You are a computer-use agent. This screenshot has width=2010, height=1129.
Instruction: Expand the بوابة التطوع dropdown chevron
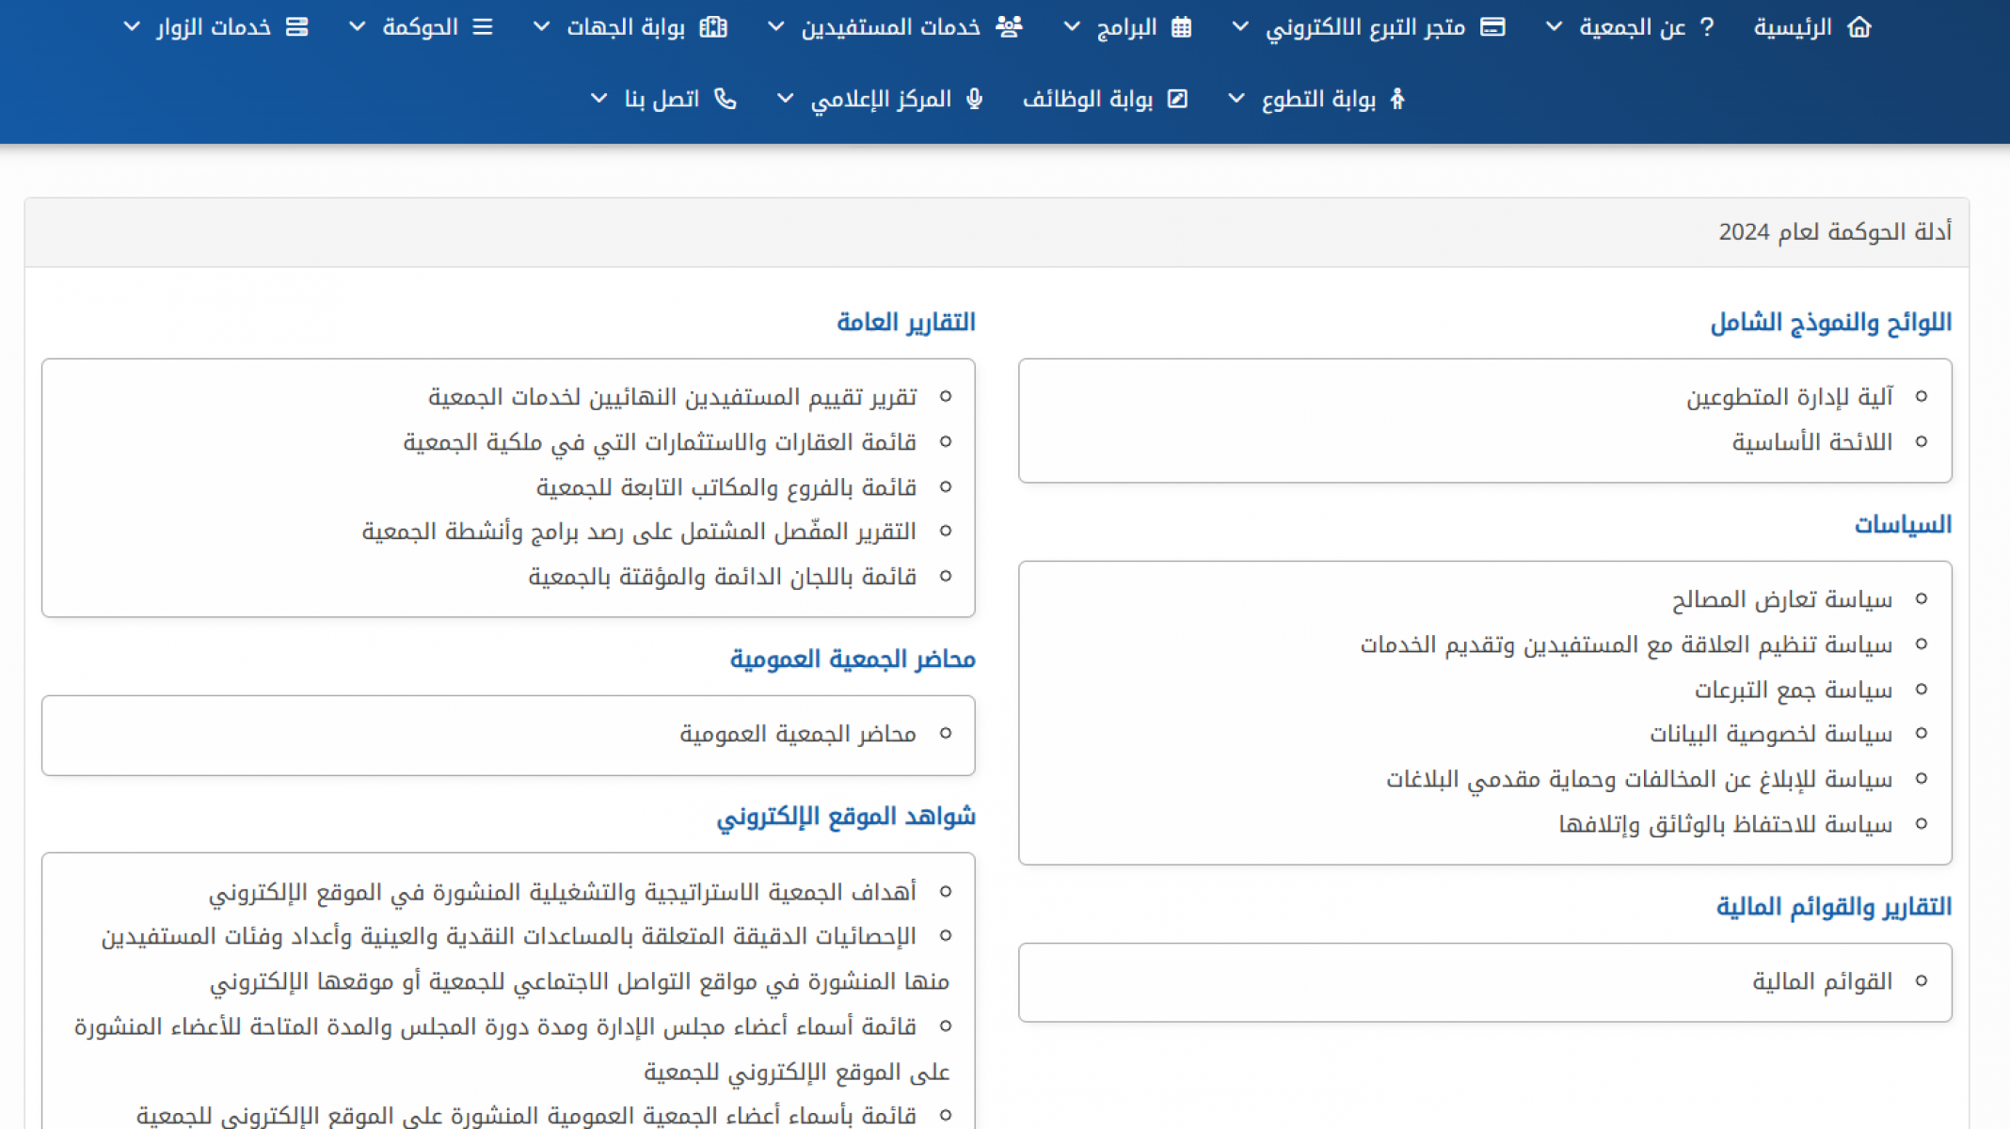(x=1236, y=99)
